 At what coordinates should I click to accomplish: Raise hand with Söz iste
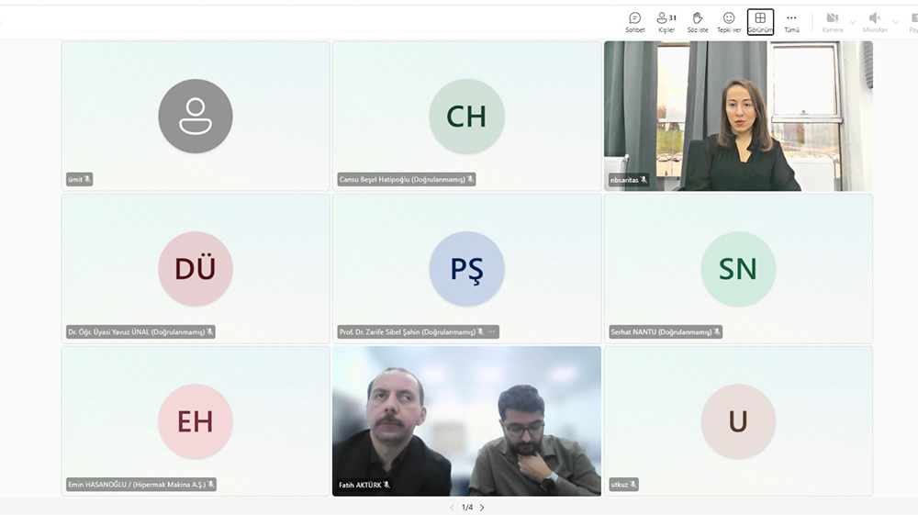(698, 22)
